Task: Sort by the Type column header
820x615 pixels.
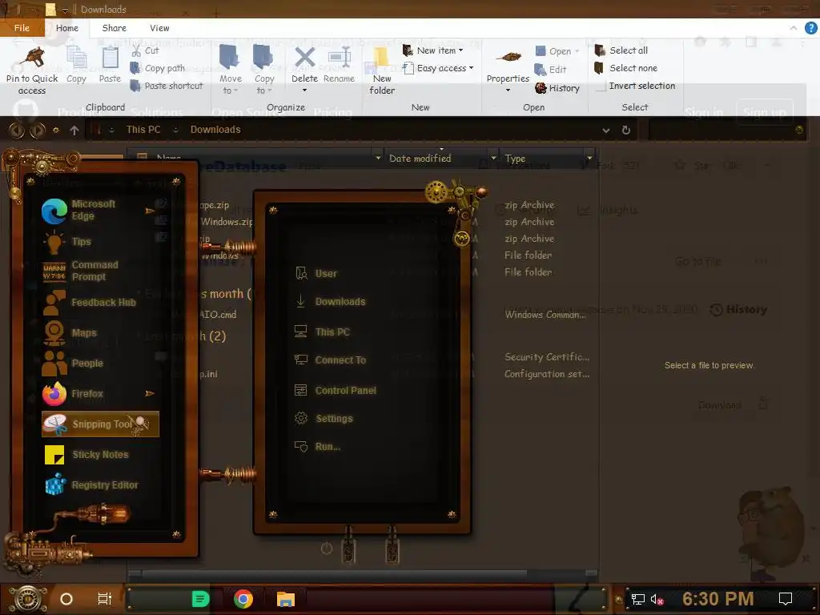Action: click(544, 158)
